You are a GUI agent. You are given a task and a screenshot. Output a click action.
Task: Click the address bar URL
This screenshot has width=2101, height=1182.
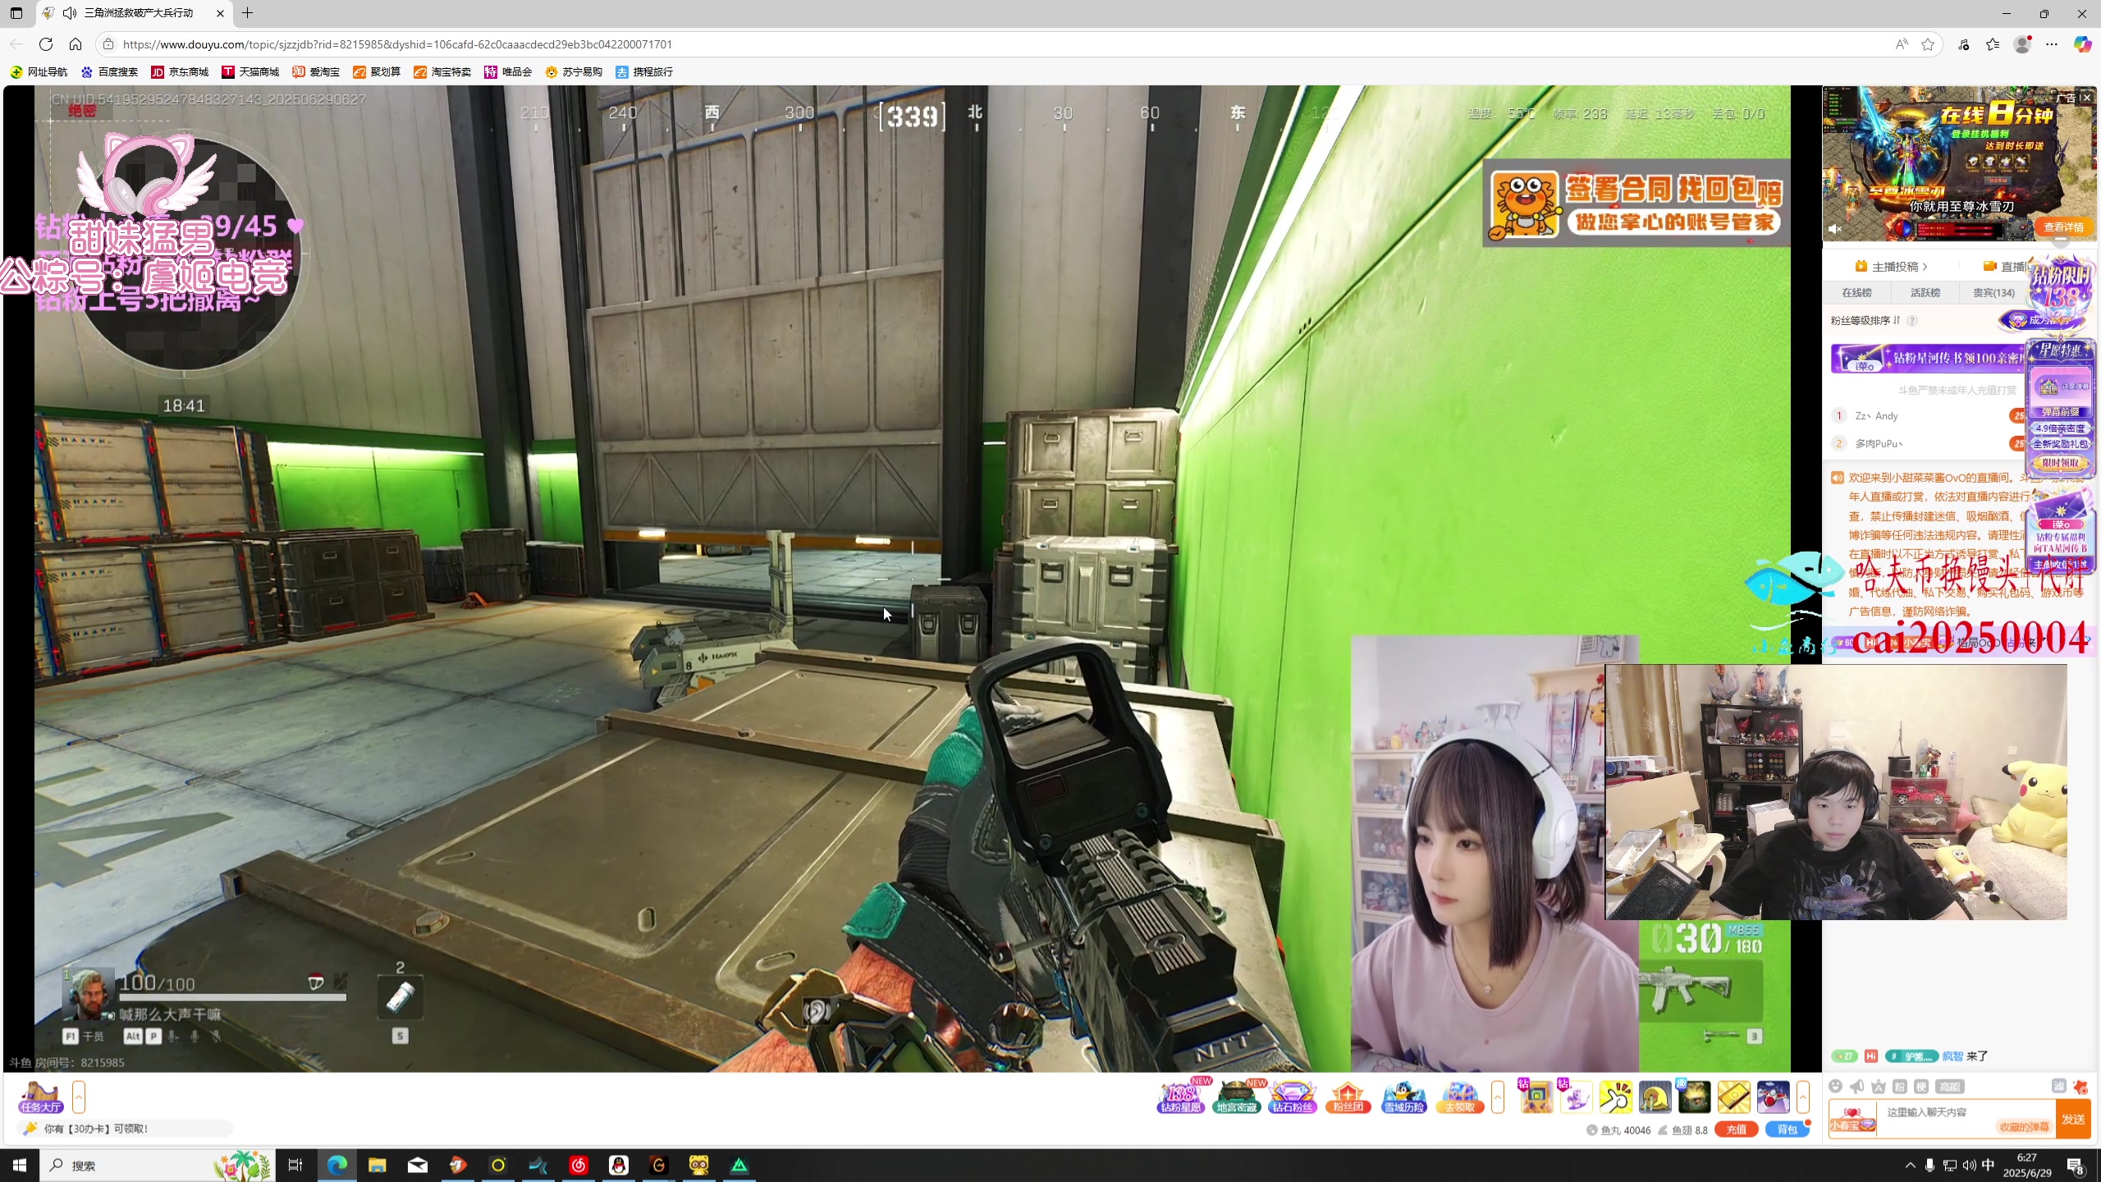[397, 44]
